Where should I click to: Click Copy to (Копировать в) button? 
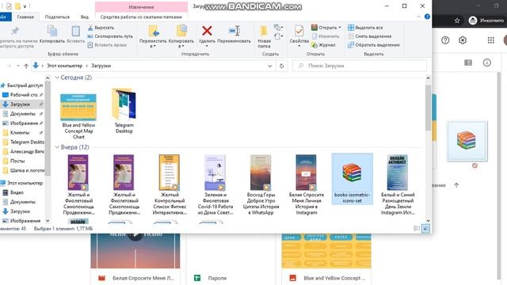181,36
